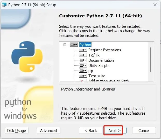Image resolution: width=161 pixels, height=139 pixels.
Task: Go back with the Back button
Action: click(x=89, y=130)
